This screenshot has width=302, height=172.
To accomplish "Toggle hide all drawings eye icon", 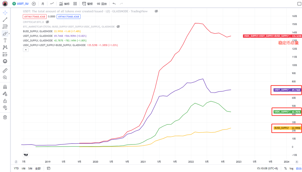I will click(5, 108).
